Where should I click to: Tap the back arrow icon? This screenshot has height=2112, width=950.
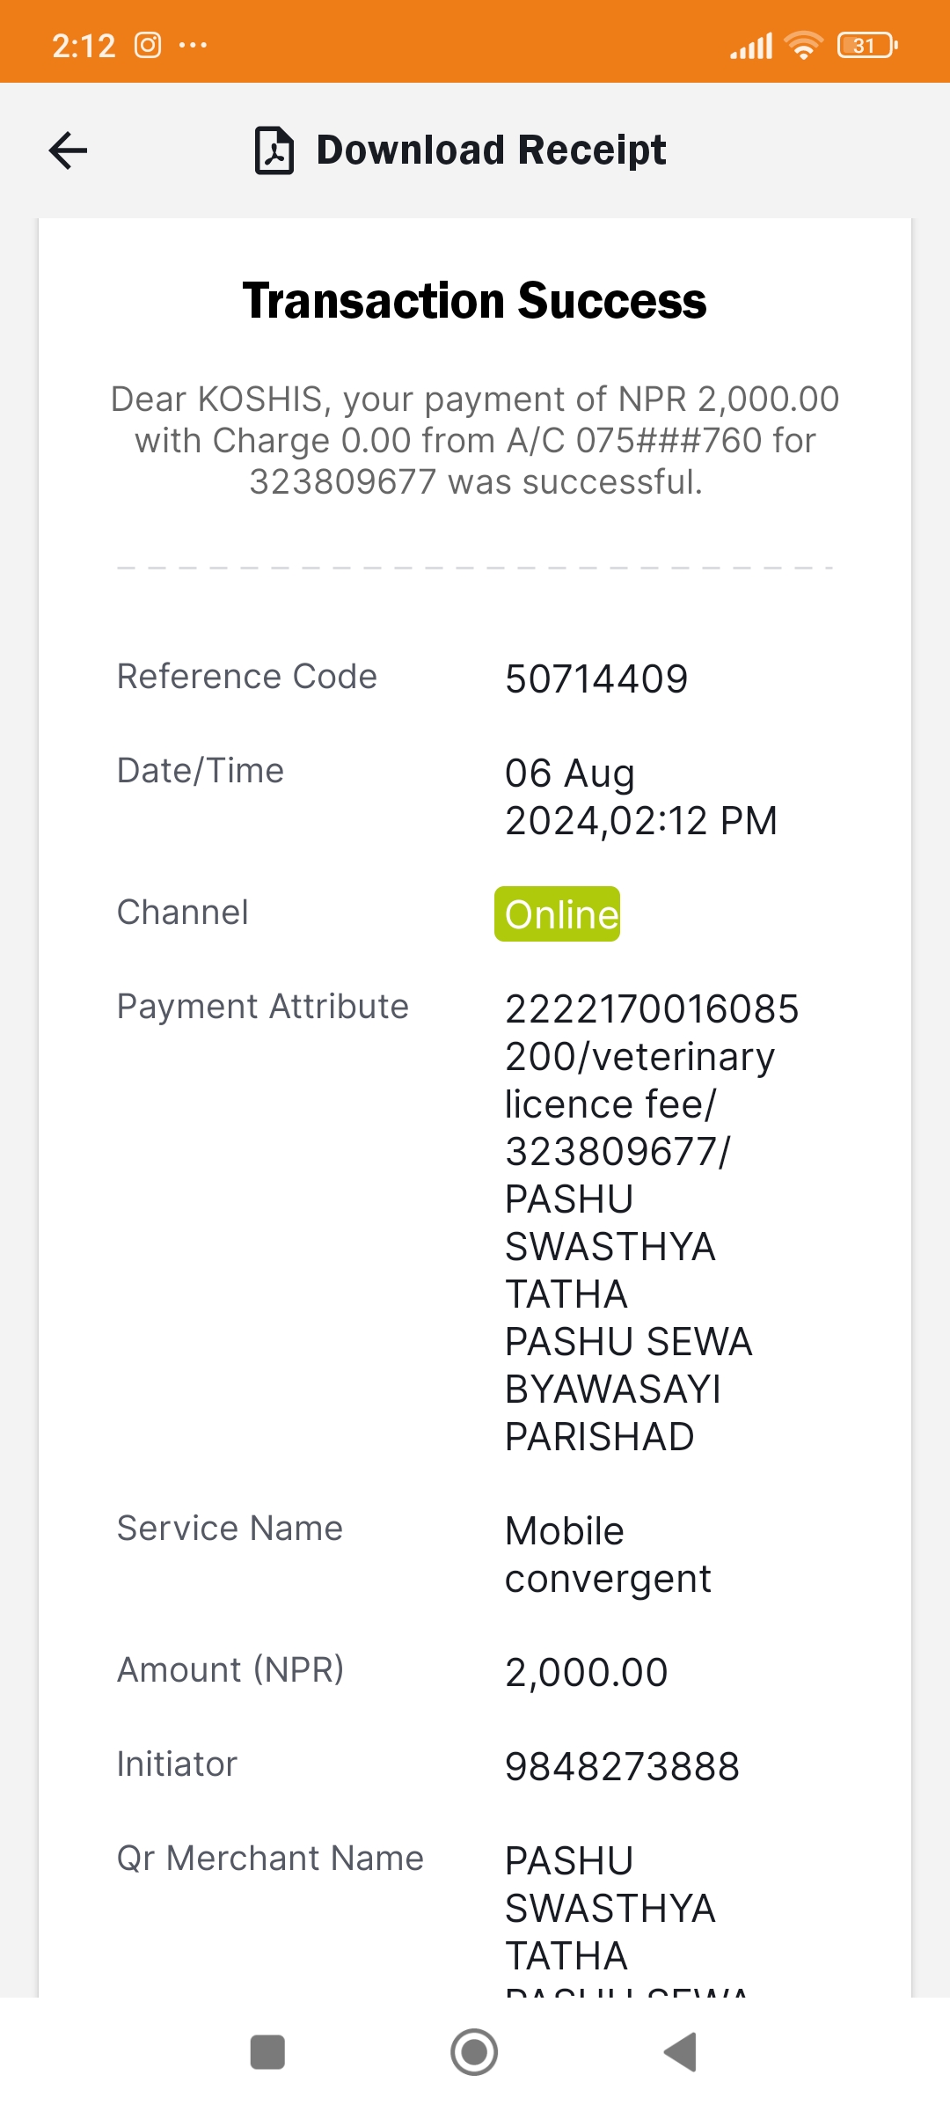click(x=68, y=150)
